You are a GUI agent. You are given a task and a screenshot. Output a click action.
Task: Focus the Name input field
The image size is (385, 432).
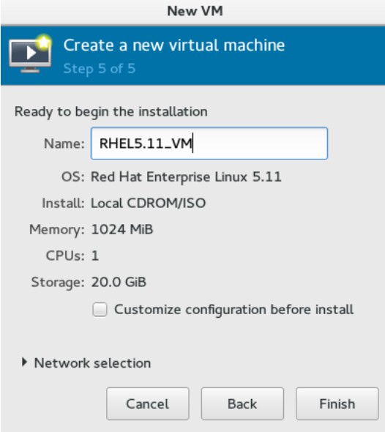tap(209, 144)
